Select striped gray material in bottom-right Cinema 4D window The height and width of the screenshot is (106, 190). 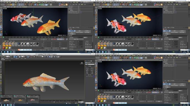click(111, 97)
